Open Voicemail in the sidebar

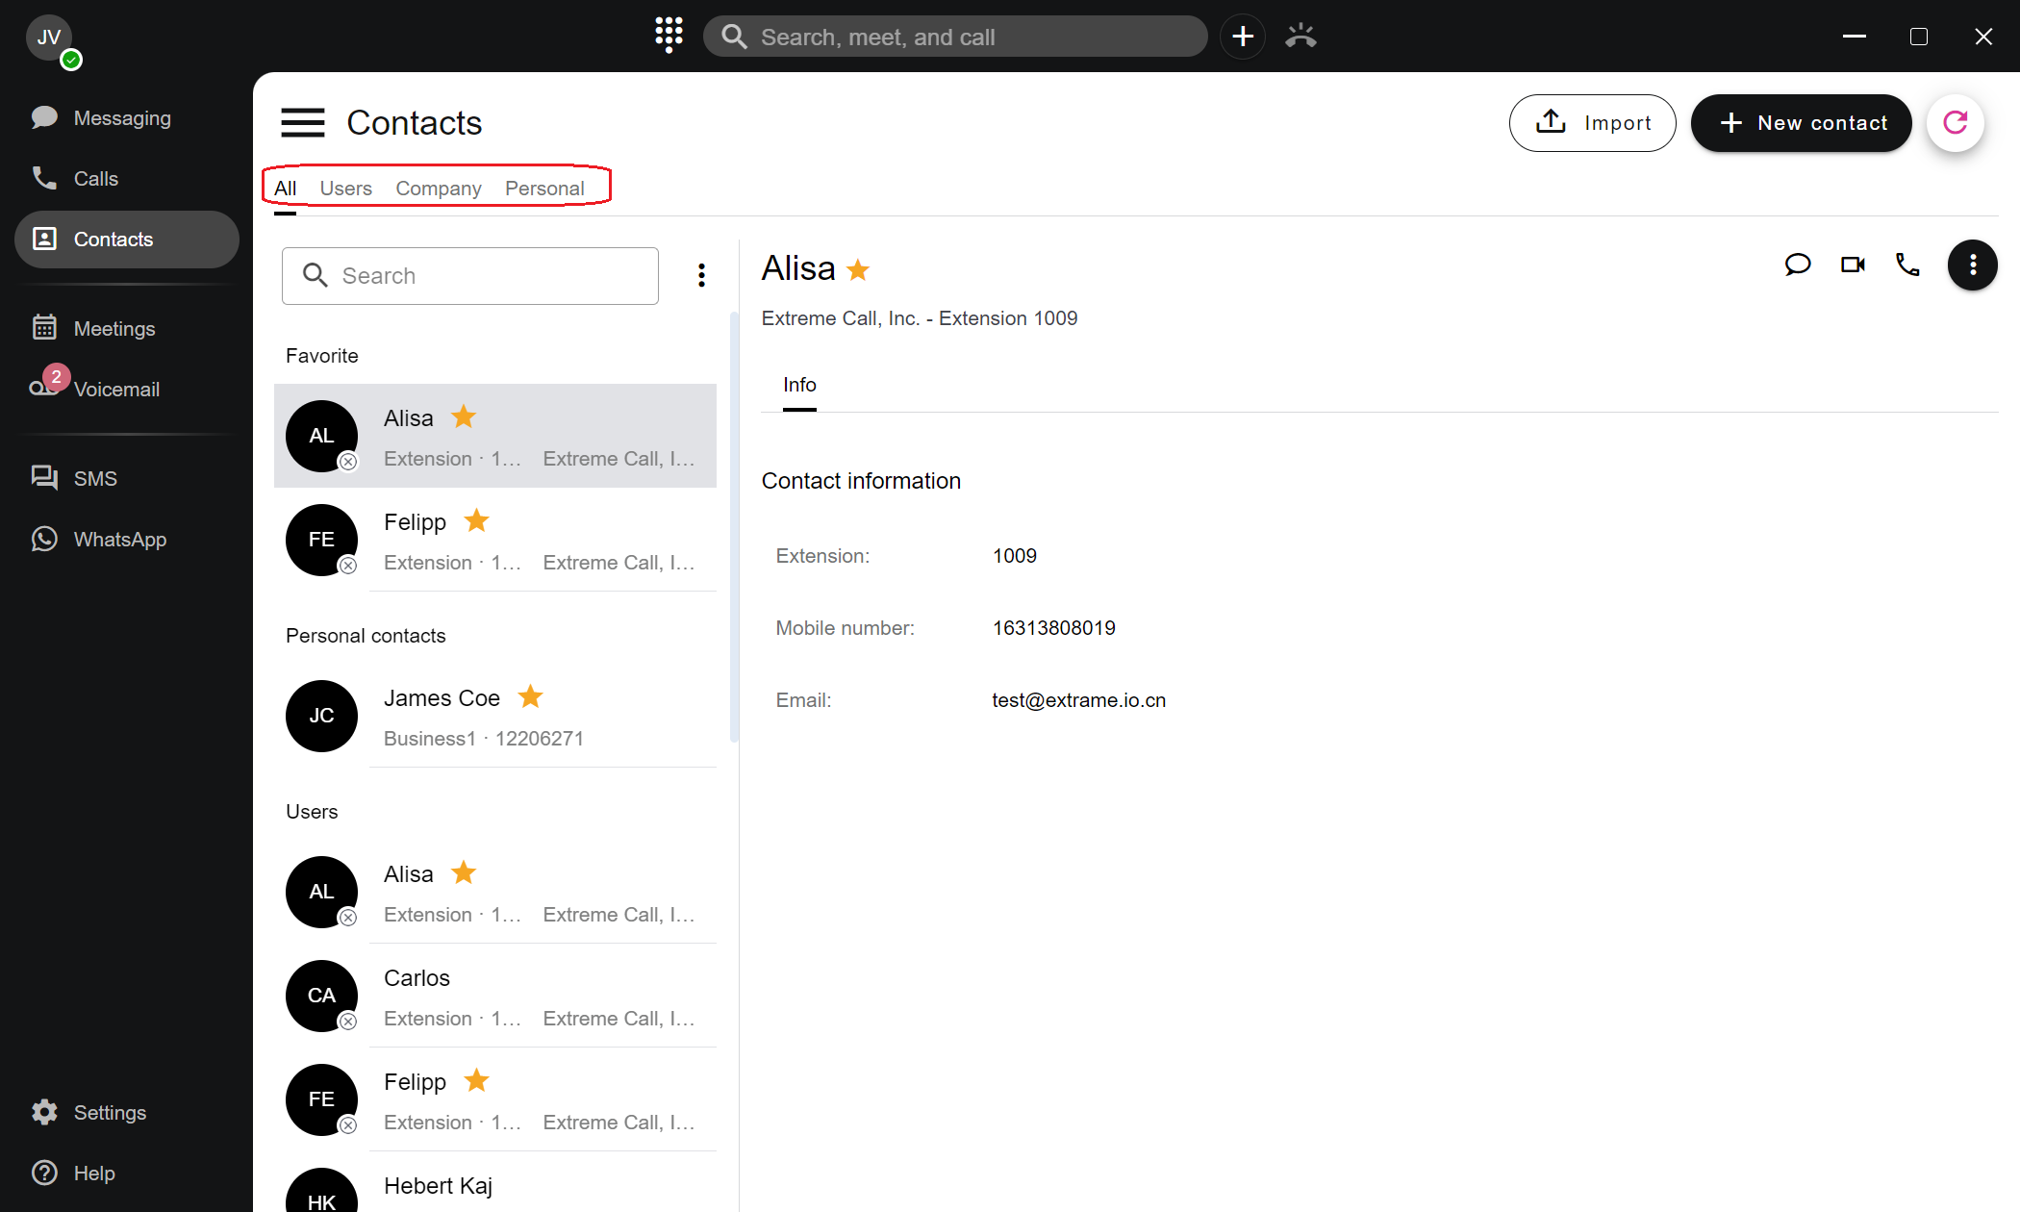(115, 389)
